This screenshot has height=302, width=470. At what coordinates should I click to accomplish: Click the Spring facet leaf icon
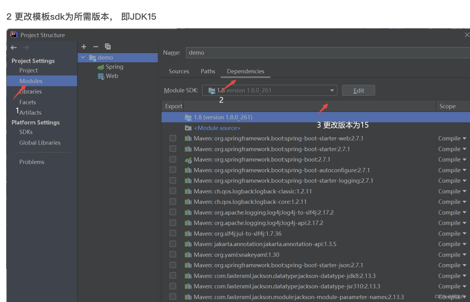(x=101, y=67)
